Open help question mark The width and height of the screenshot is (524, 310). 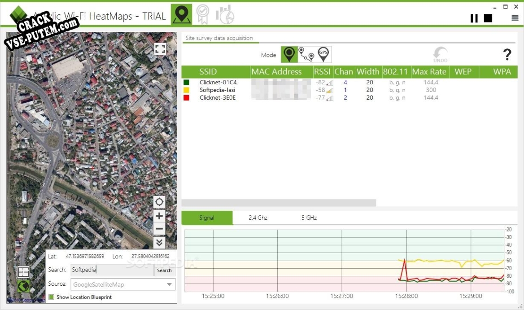(507, 54)
